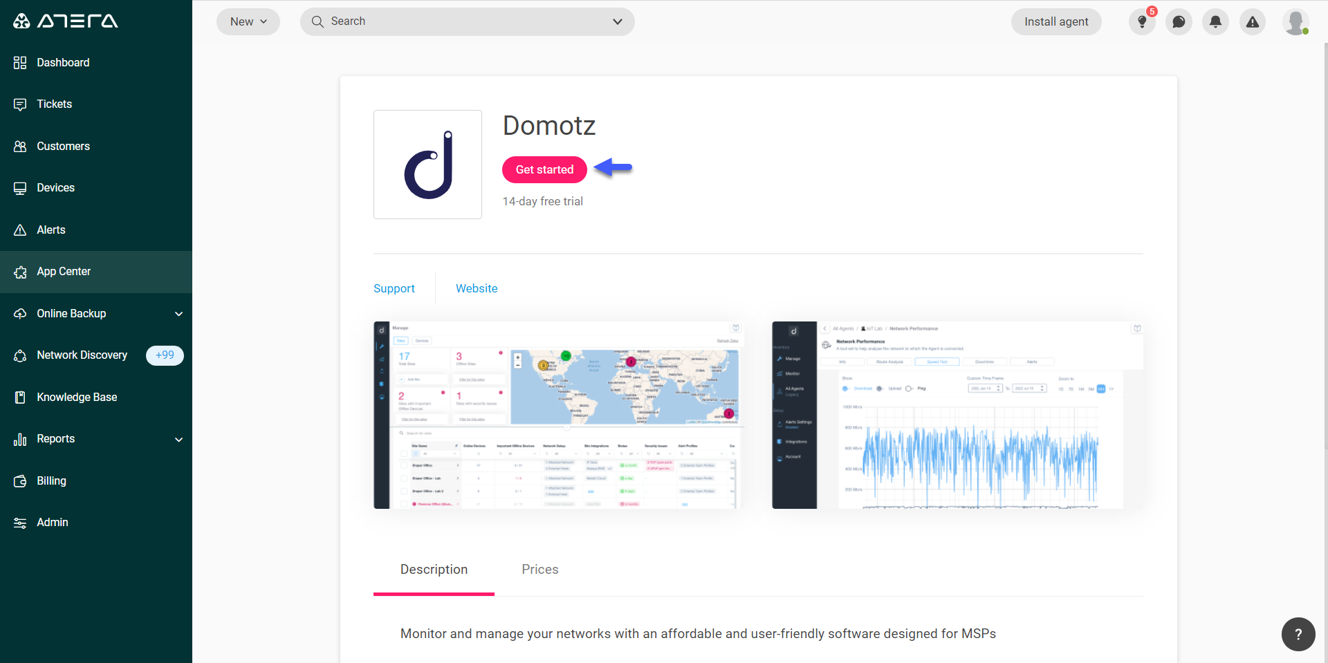Open the search bar dropdown arrow
Screen dimensions: 1328x663
618,21
